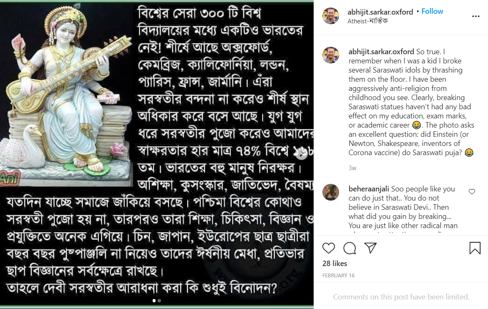Open the Atheist-নাস্তিক location link
Image resolution: width=488 pixels, height=309 pixels.
[367, 21]
